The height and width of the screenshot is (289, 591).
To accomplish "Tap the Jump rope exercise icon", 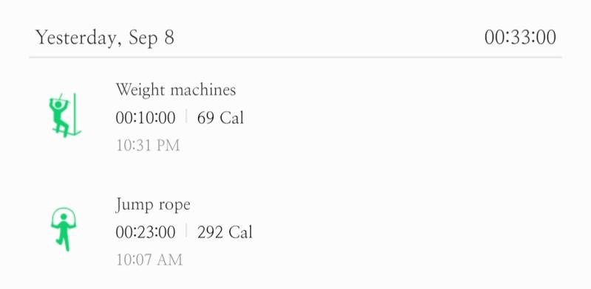I will tap(64, 229).
